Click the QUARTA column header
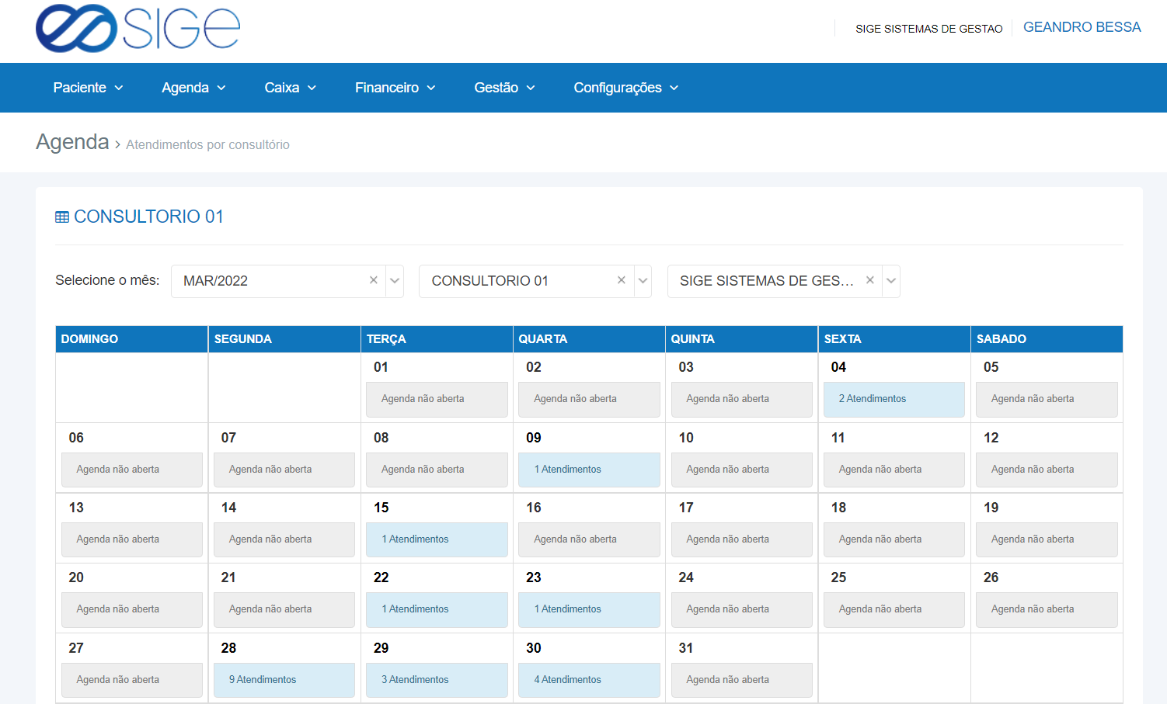The width and height of the screenshot is (1167, 704). tap(589, 339)
